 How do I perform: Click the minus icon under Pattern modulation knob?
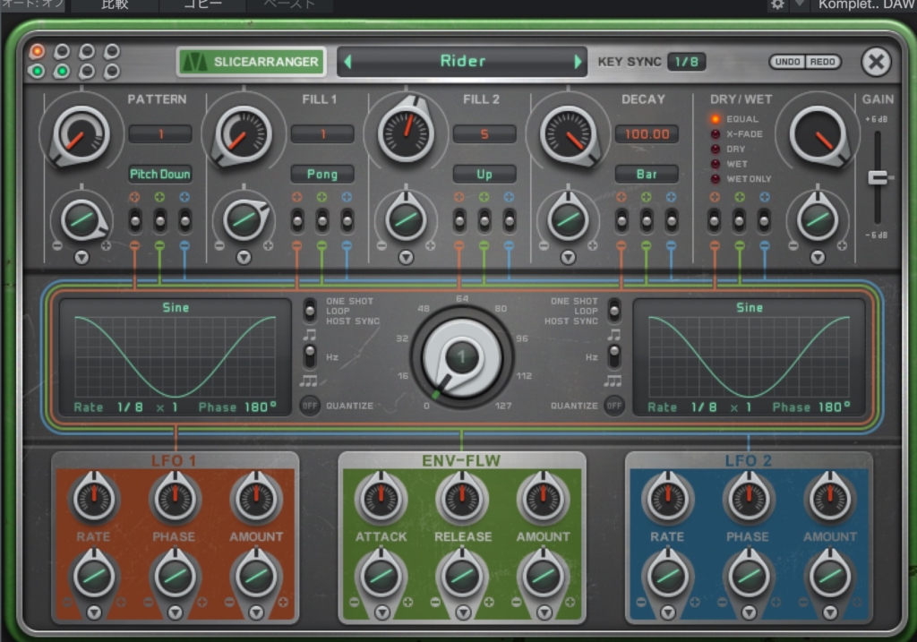coord(58,245)
